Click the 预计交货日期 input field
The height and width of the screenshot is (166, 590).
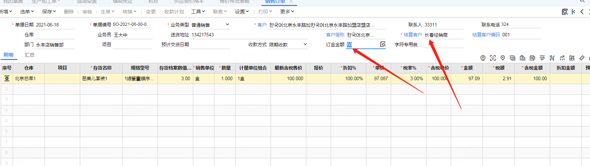coord(211,45)
